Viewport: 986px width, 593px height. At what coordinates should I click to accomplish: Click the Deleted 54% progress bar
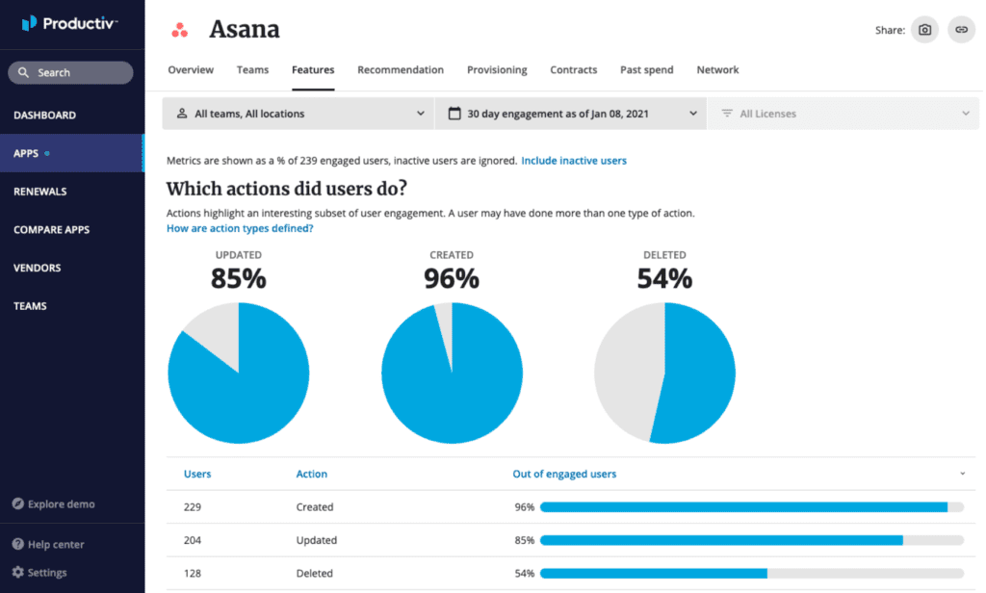(x=751, y=573)
